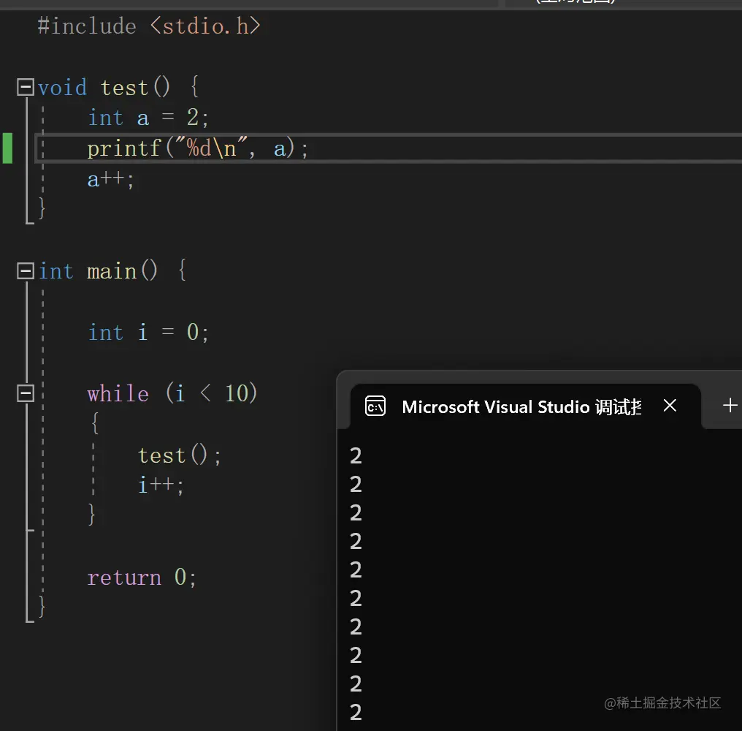Click the console icon in terminal tab

pyautogui.click(x=375, y=406)
